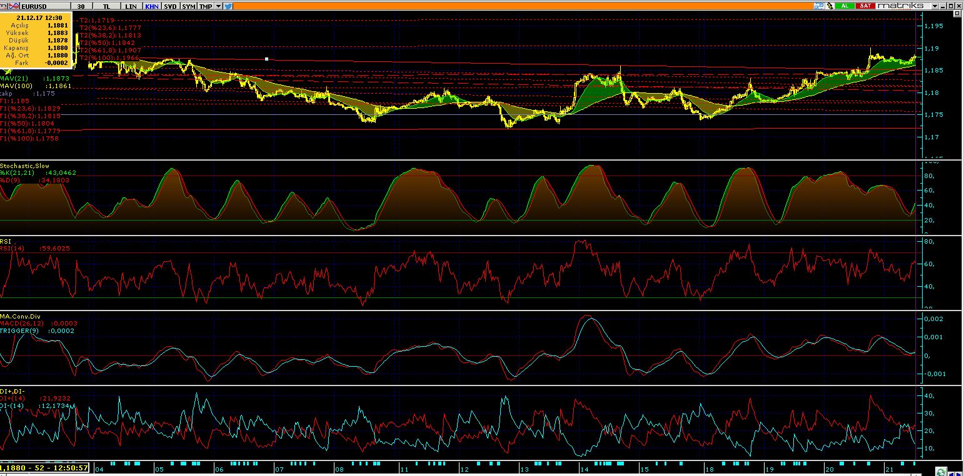The width and height of the screenshot is (964, 476).
Task: Select the TMP toolbar item
Action: click(205, 6)
